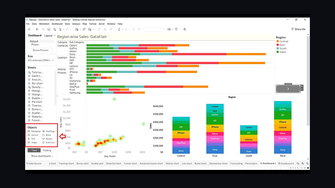
Task: Click the Duplicate sheet toolbar icon
Action: click(83, 29)
